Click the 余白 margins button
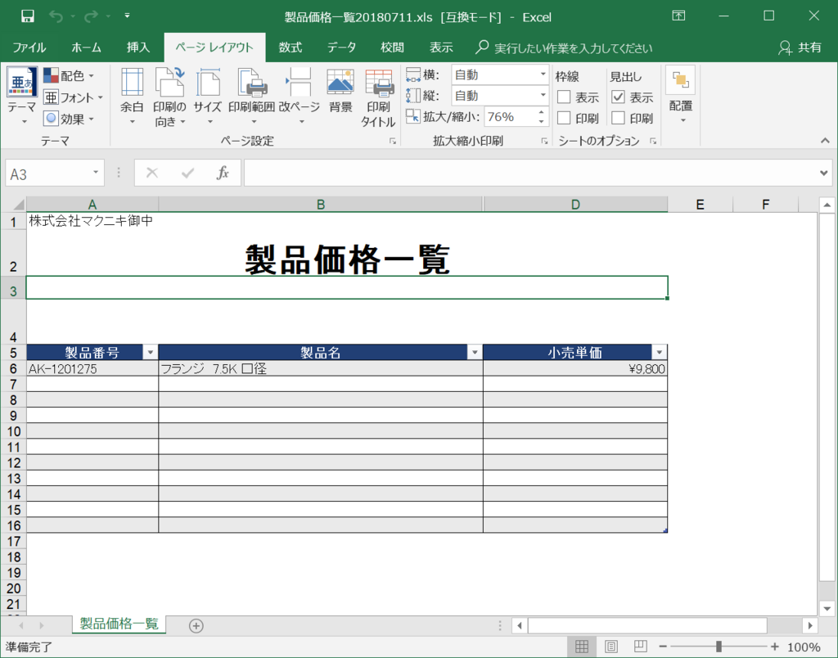This screenshot has height=658, width=838. (x=132, y=97)
